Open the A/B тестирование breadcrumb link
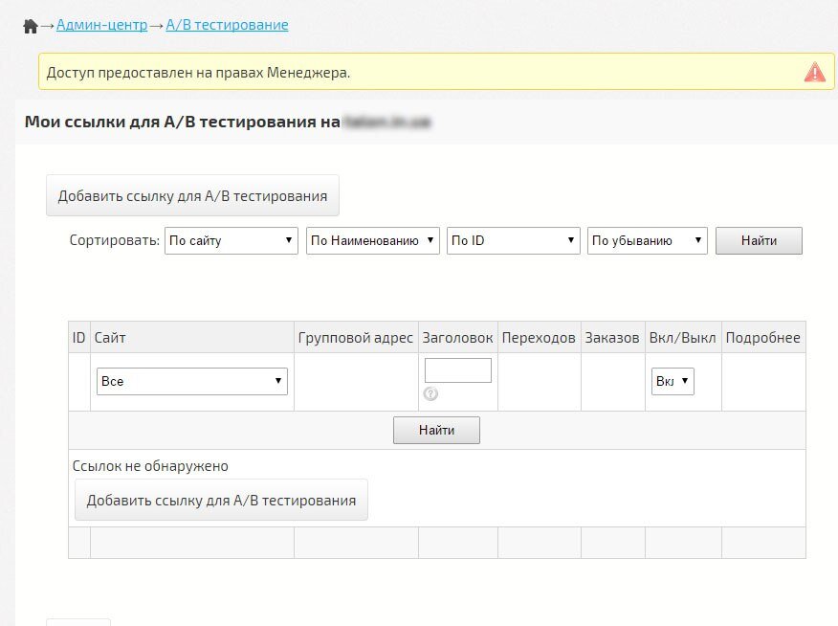 [x=227, y=25]
